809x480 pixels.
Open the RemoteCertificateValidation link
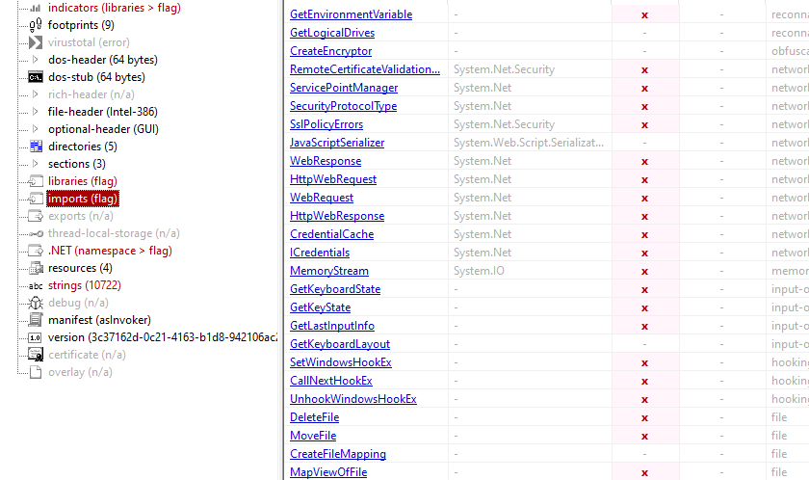365,69
